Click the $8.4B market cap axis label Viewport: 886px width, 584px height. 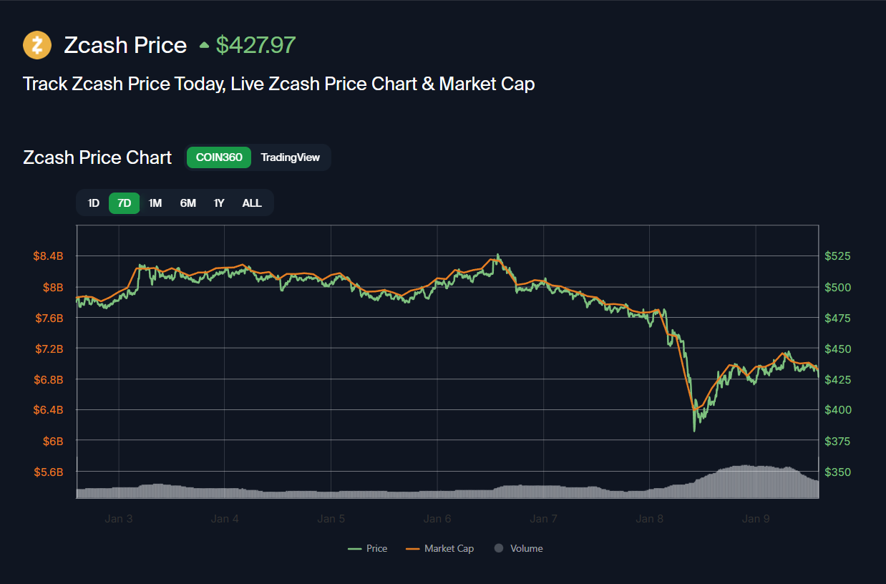click(x=48, y=256)
